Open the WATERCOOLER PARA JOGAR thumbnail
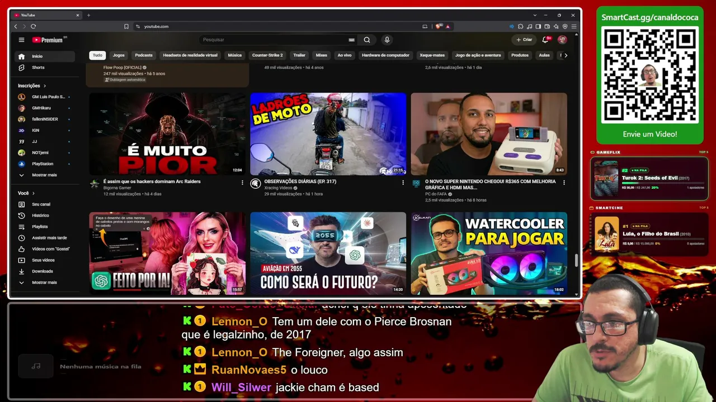Image resolution: width=716 pixels, height=402 pixels. 489,253
